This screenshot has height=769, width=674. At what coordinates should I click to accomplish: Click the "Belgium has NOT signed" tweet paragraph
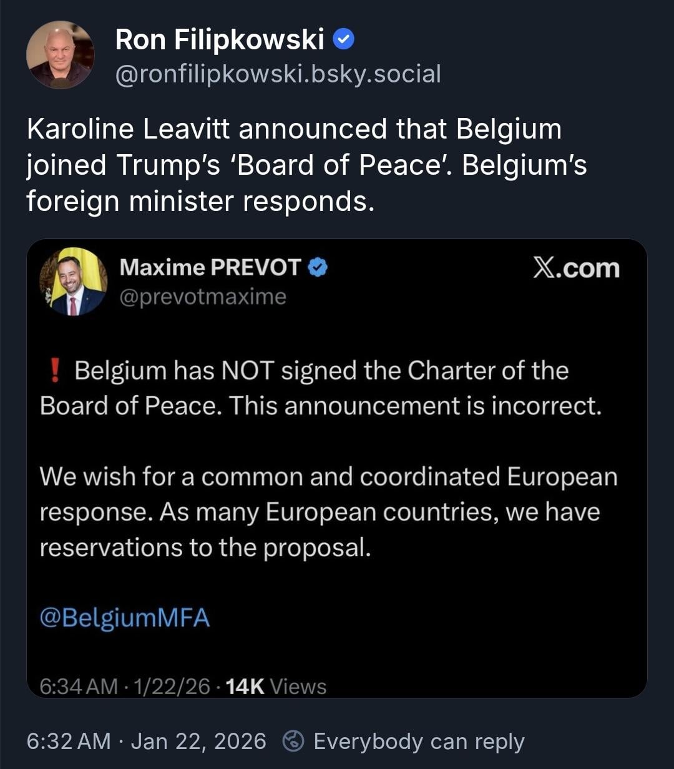coord(320,388)
